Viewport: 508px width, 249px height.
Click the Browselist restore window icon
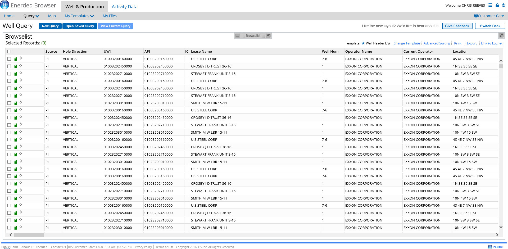(268, 36)
